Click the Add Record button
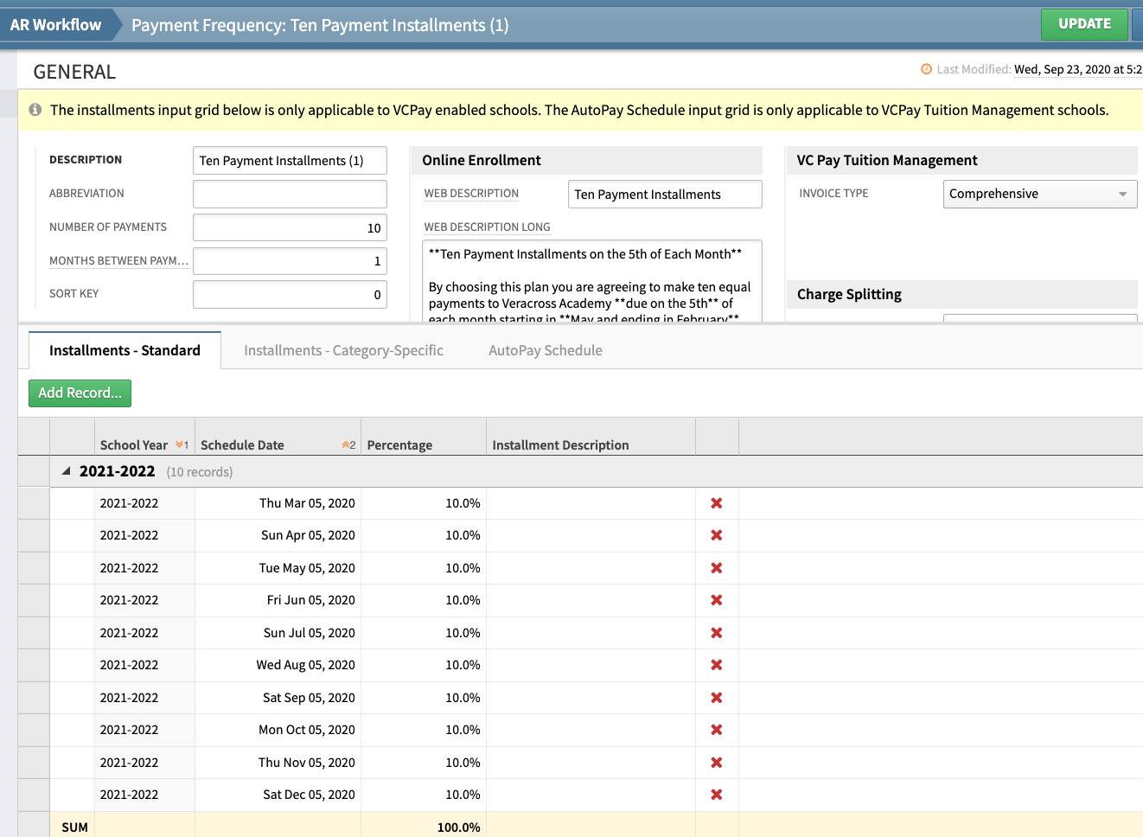Viewport: 1143px width, 837px height. pos(80,393)
